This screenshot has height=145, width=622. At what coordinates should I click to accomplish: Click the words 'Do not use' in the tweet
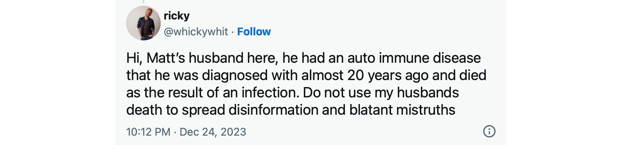pos(337,93)
